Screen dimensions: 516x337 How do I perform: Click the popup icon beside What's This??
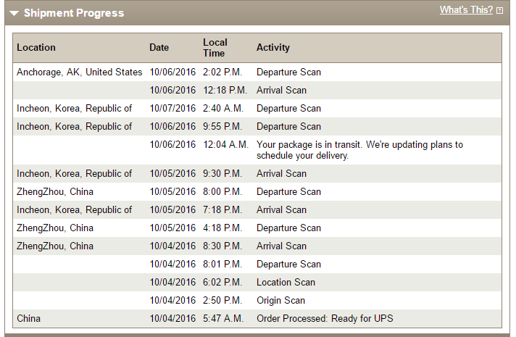[x=499, y=11]
